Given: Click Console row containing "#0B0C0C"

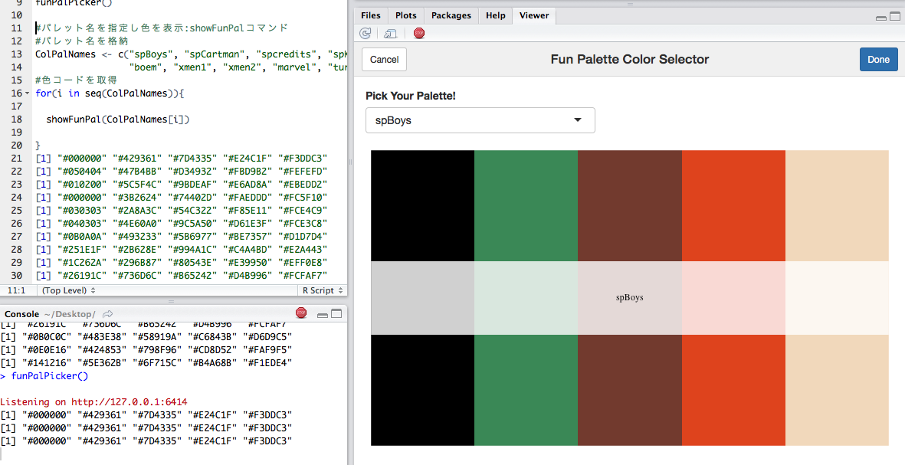Looking at the screenshot, I should pyautogui.click(x=146, y=336).
